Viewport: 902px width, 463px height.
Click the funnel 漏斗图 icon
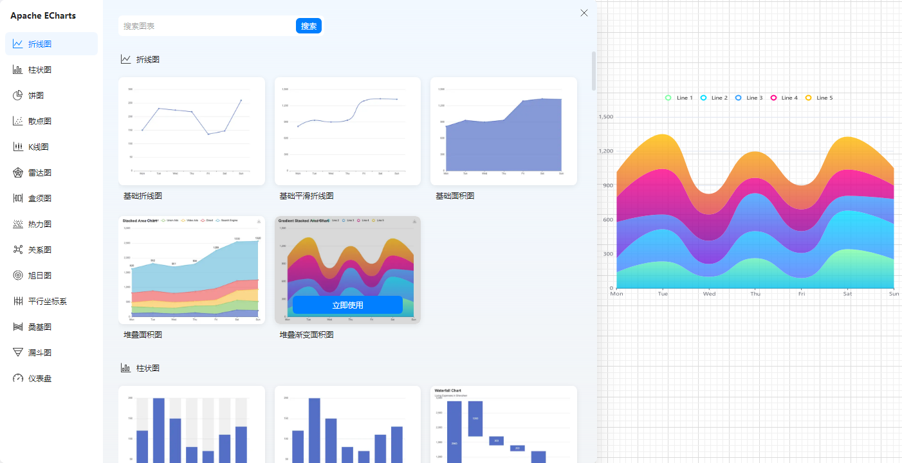pyautogui.click(x=17, y=352)
